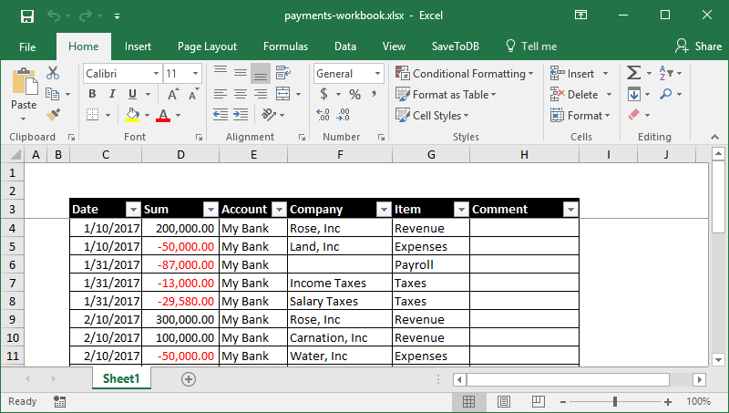Open Sort & Filter icon
The image size is (729, 413).
[x=666, y=73]
